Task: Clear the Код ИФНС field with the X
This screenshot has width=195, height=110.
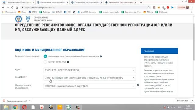Action: point(133,78)
